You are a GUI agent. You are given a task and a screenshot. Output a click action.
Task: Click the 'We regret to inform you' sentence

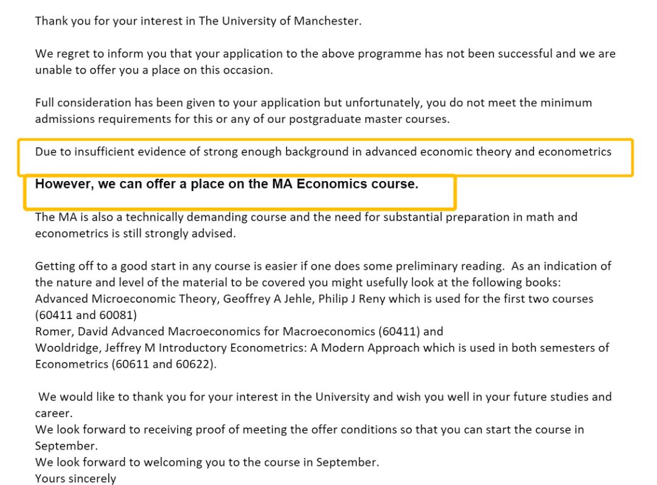(325, 53)
